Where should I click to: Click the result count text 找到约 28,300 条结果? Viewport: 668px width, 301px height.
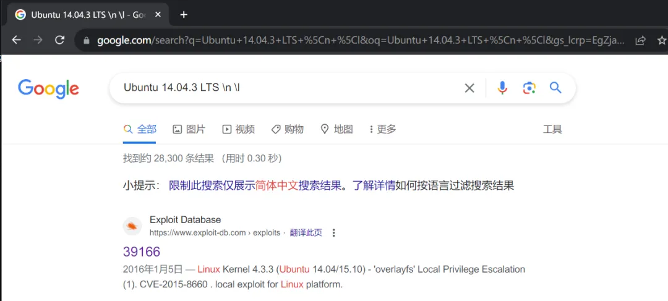pyautogui.click(x=168, y=158)
